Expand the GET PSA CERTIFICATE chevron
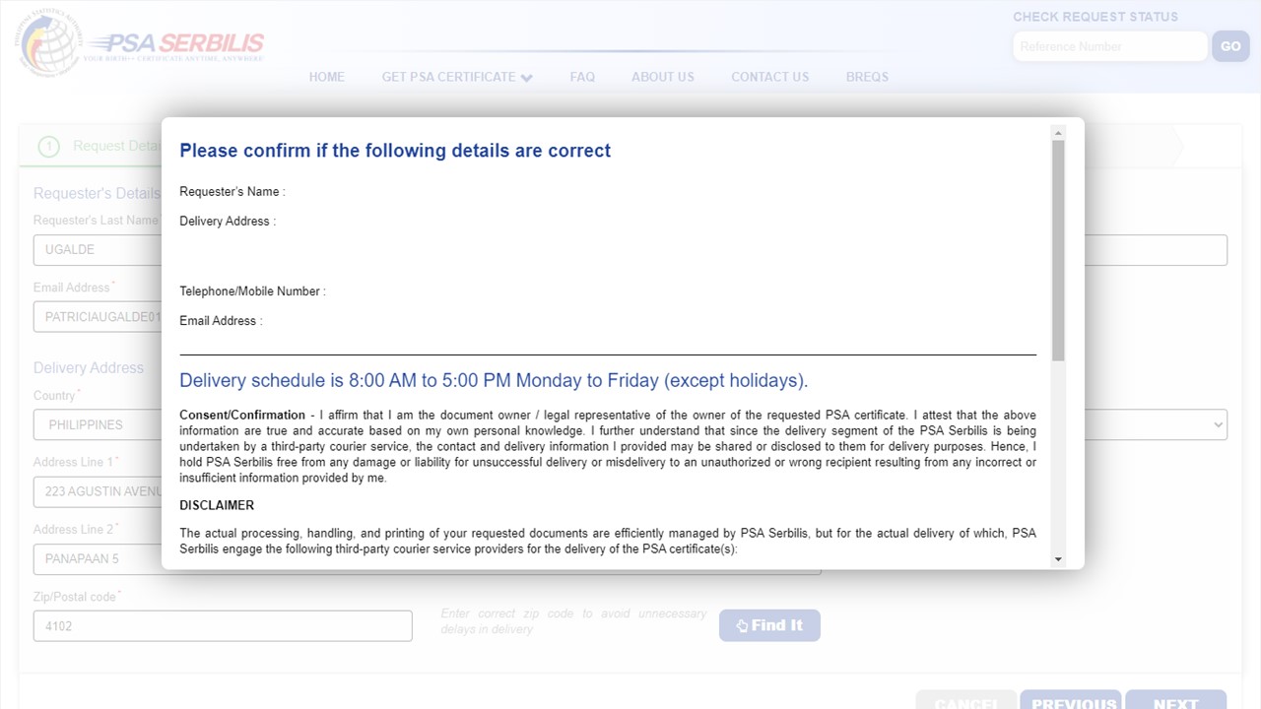This screenshot has height=709, width=1261. pos(527,78)
